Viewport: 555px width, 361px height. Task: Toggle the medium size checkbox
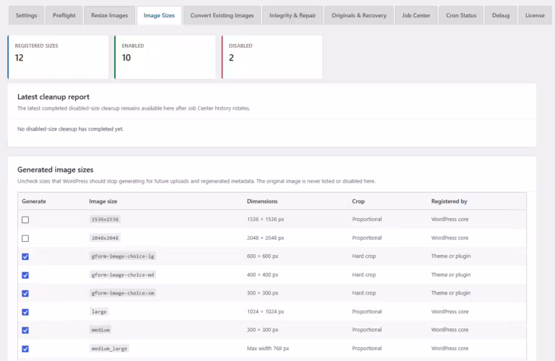pos(25,330)
